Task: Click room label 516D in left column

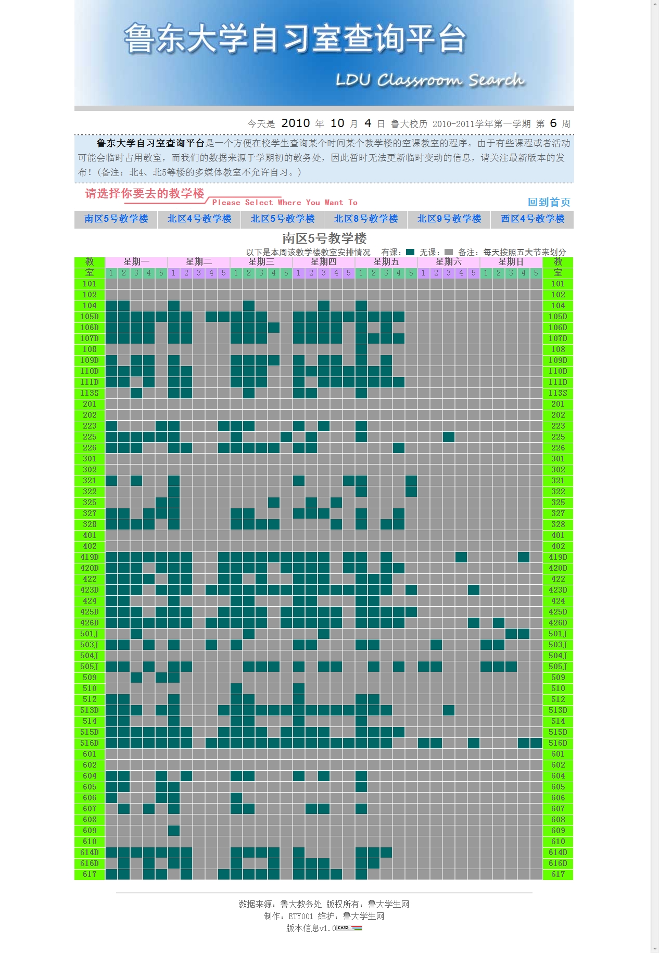Action: tap(90, 743)
